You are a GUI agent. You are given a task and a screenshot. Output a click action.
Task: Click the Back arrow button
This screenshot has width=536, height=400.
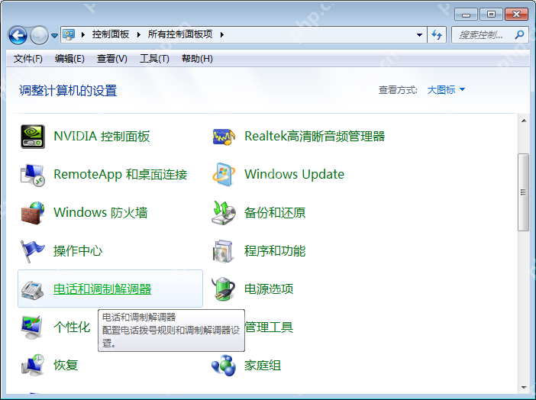[x=18, y=35]
